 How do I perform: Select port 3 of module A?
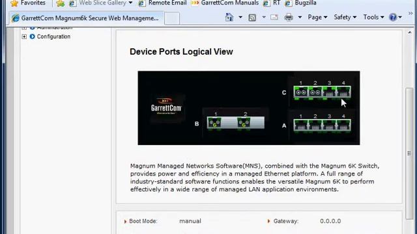pos(329,125)
